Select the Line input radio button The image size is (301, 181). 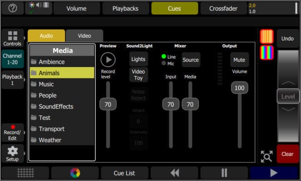164,57
